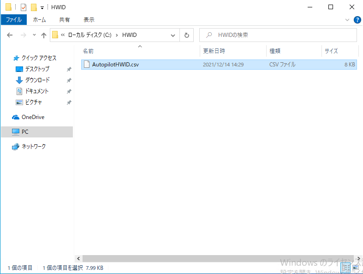This screenshot has height=274, width=363.
Task: Switch to details view using status bar icon
Action: (345, 268)
